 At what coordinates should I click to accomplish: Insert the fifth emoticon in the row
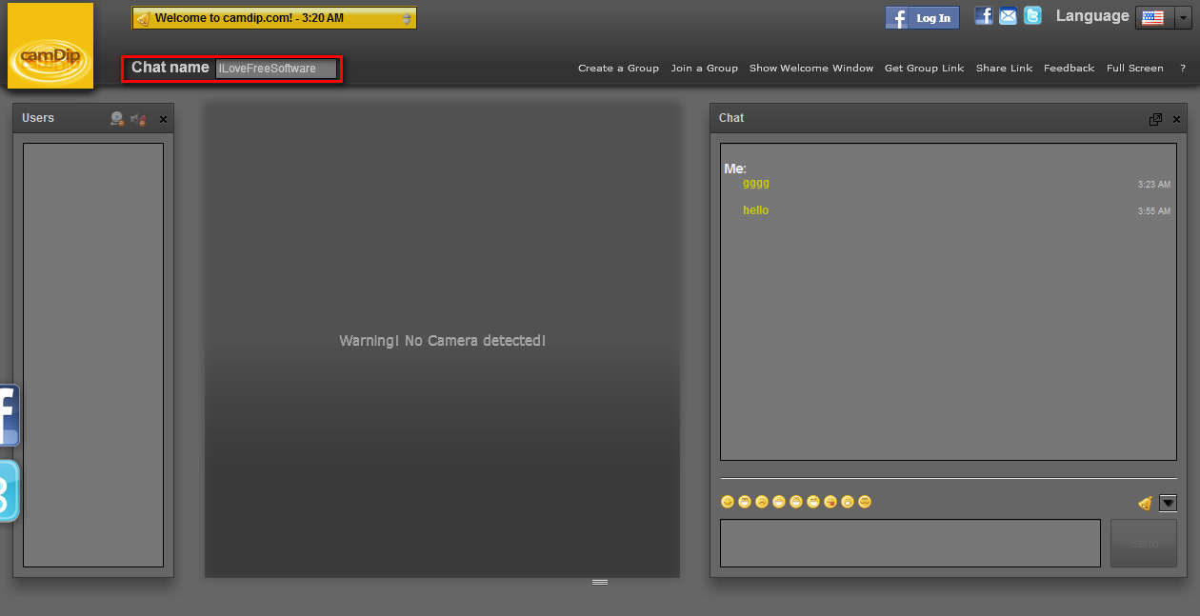click(796, 502)
